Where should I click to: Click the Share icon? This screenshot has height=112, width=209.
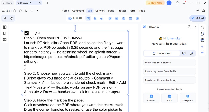pyautogui.click(x=198, y=11)
